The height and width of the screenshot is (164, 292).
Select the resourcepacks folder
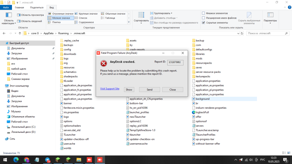(204, 63)
